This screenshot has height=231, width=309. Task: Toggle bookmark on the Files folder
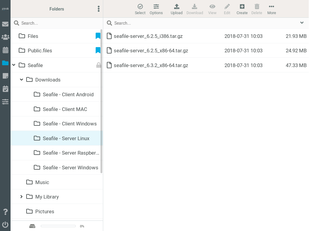98,36
